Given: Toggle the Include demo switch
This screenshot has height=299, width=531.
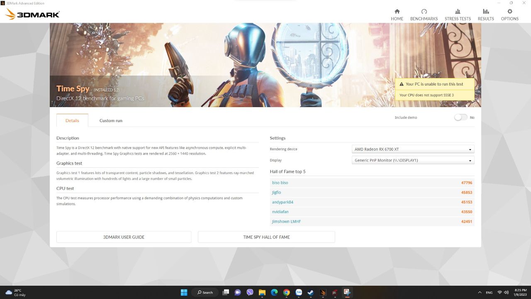Looking at the screenshot, I should [x=460, y=118].
